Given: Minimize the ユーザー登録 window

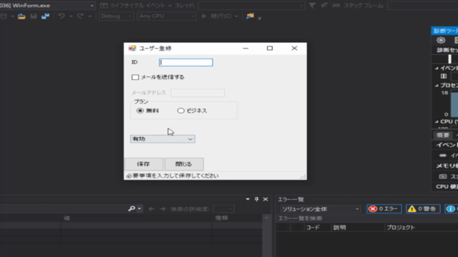Looking at the screenshot, I should (245, 49).
